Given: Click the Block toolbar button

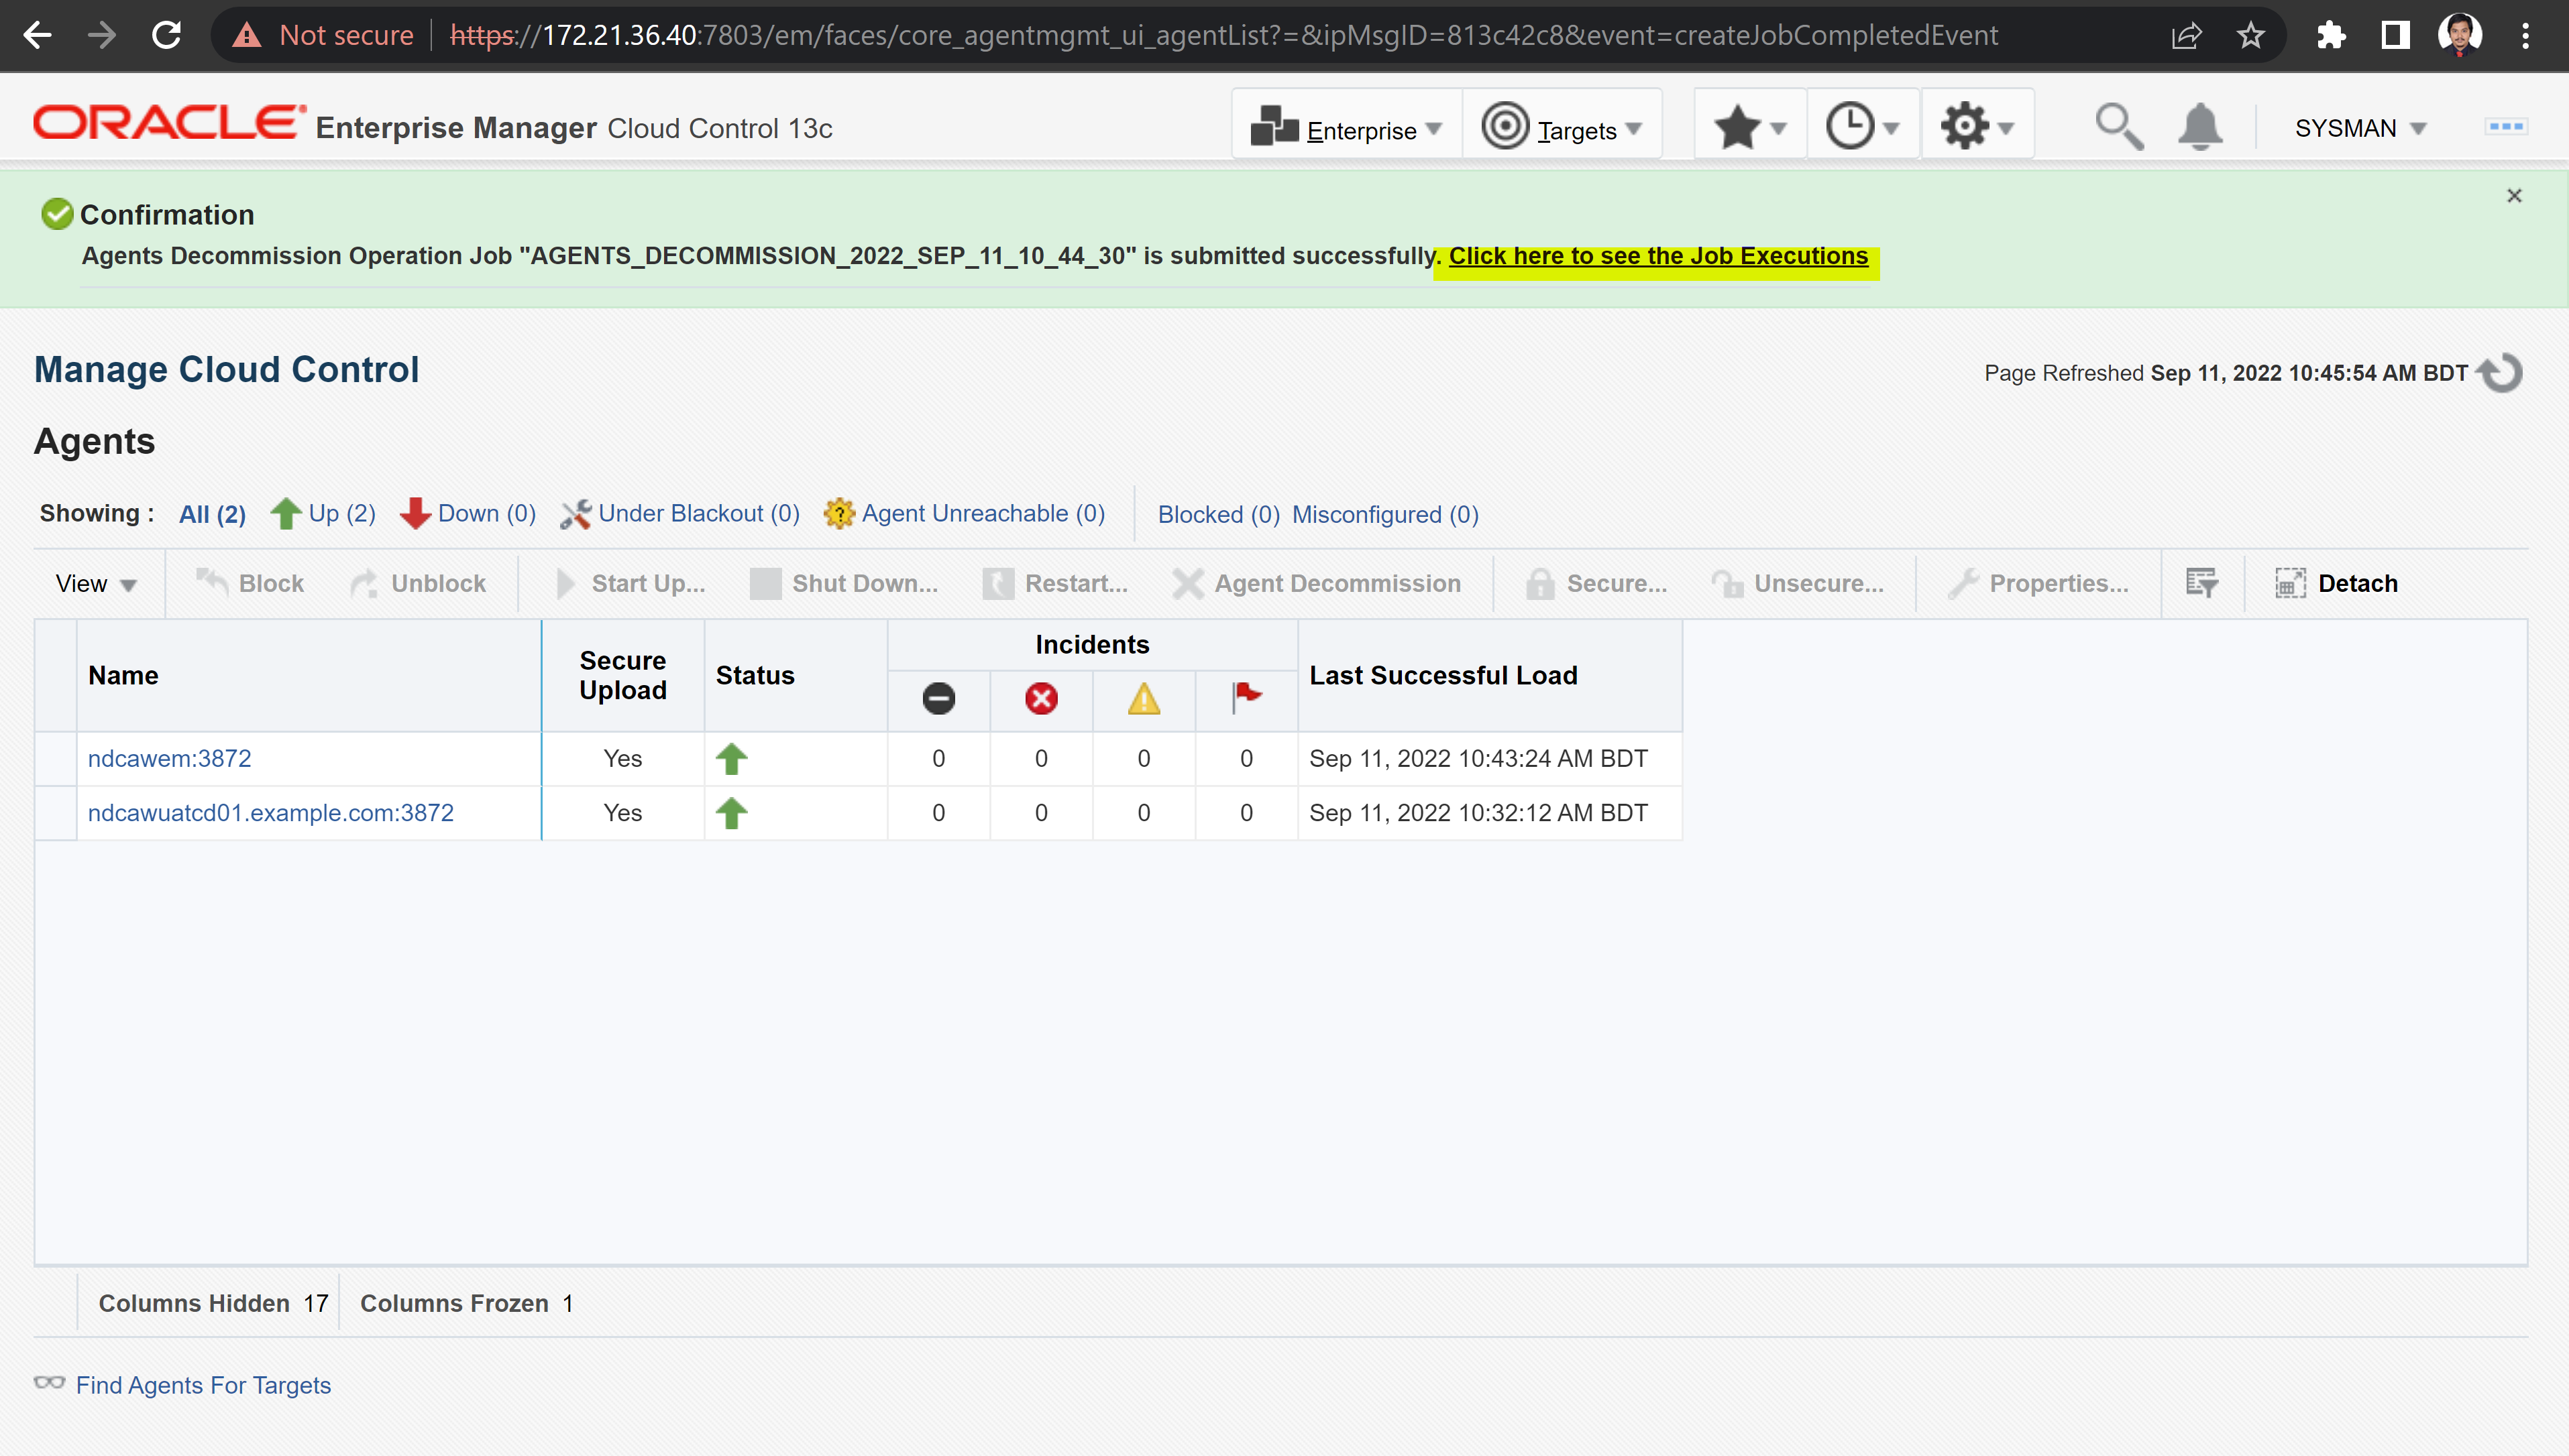Looking at the screenshot, I should (250, 584).
